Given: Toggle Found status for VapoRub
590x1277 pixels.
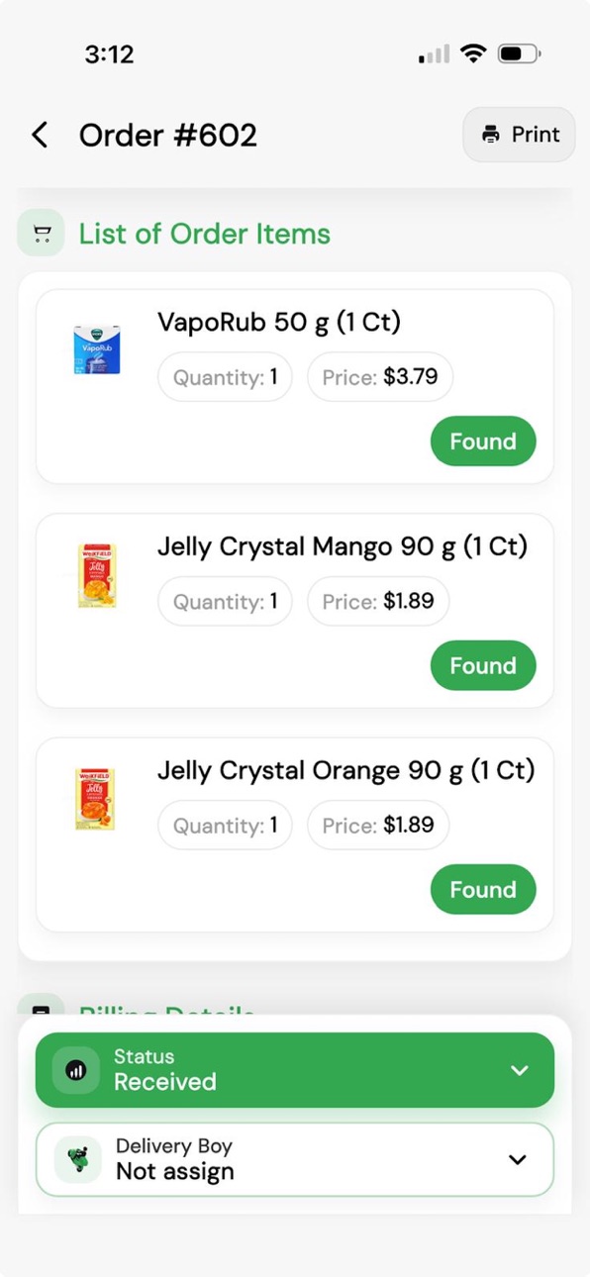Looking at the screenshot, I should pos(483,442).
